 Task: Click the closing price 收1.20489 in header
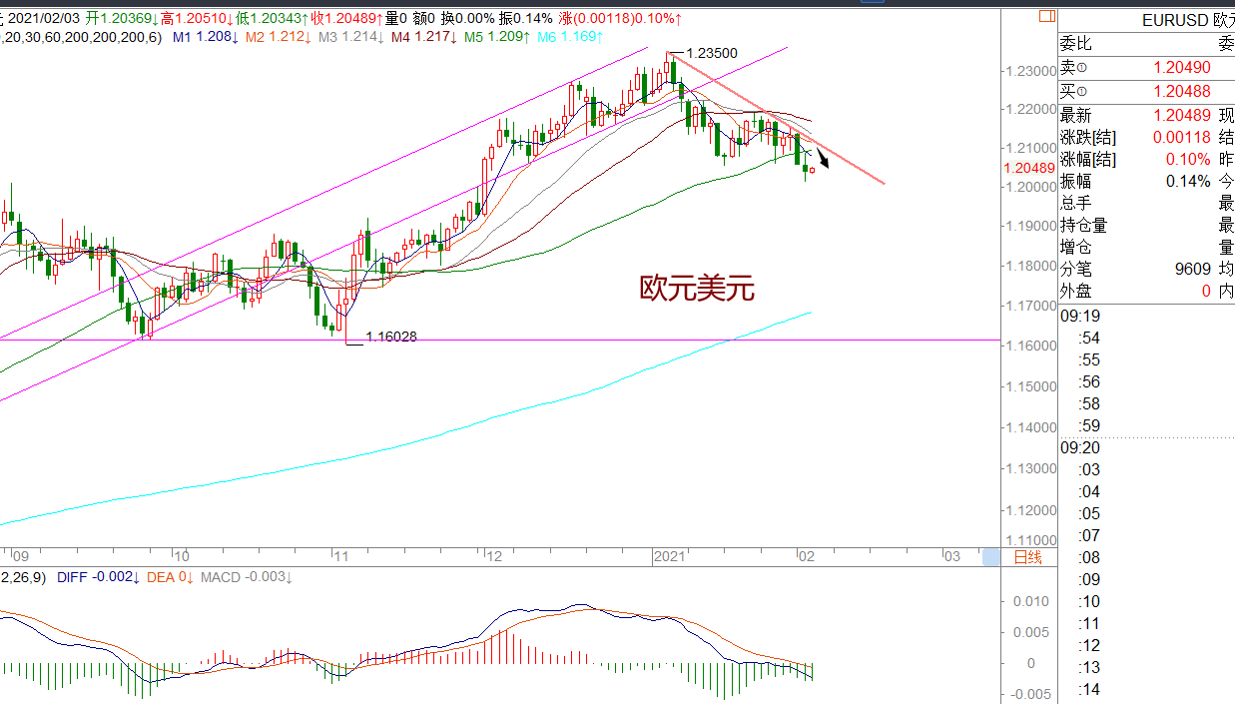[x=348, y=19]
